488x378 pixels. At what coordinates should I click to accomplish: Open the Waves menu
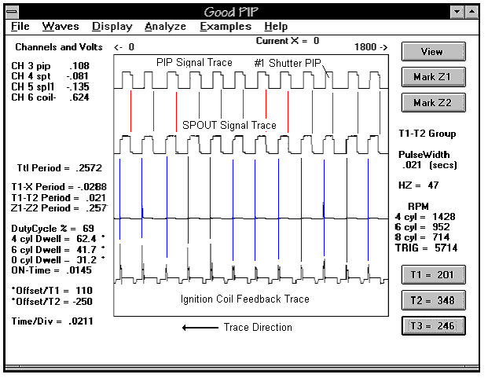pyautogui.click(x=61, y=27)
